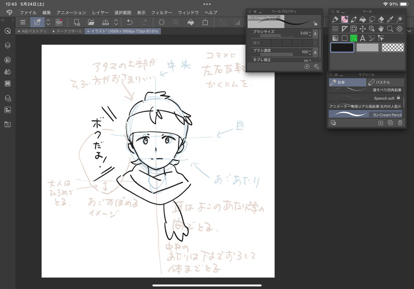Select the transparent checkered color swatch
The image size is (414, 289).
click(393, 48)
